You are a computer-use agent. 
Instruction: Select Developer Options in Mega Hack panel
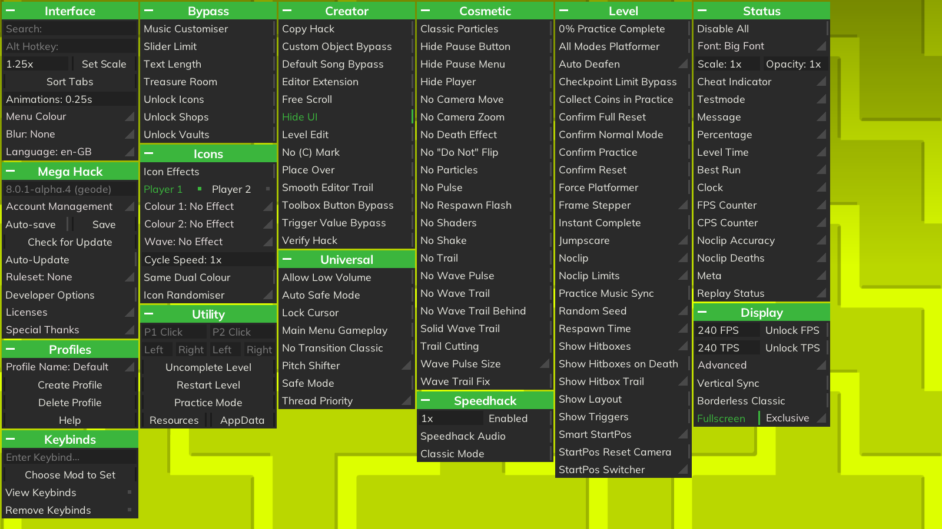pyautogui.click(x=69, y=295)
